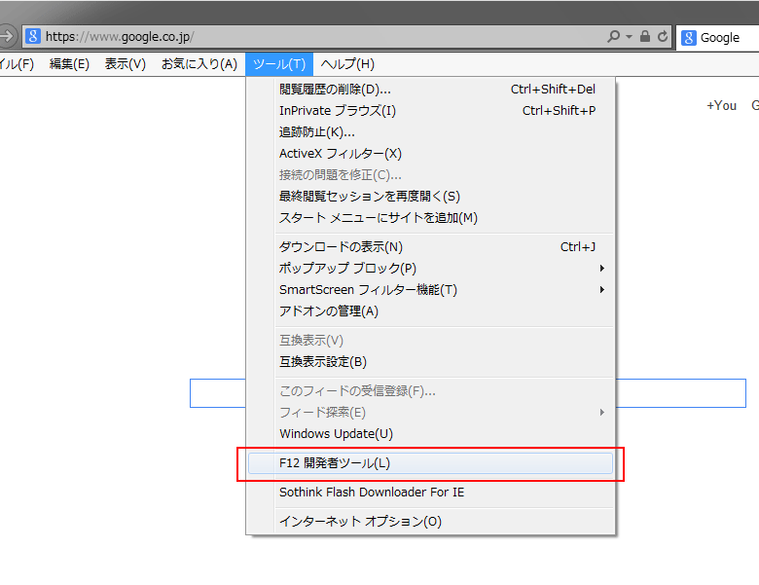Viewport: 759px width, 585px height.
Task: Open the ヘルプ(H) menu
Action: coord(347,64)
